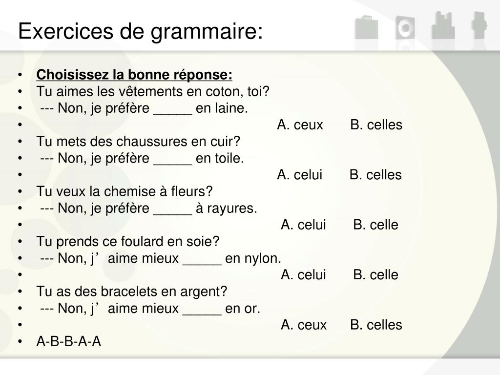
Task: Choose 'A. ceux' for the vêtements question
Action: coord(300,125)
